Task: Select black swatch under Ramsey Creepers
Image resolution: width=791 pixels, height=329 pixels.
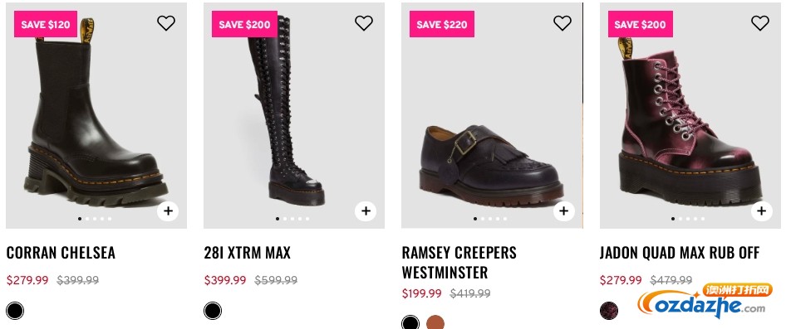Action: point(410,322)
